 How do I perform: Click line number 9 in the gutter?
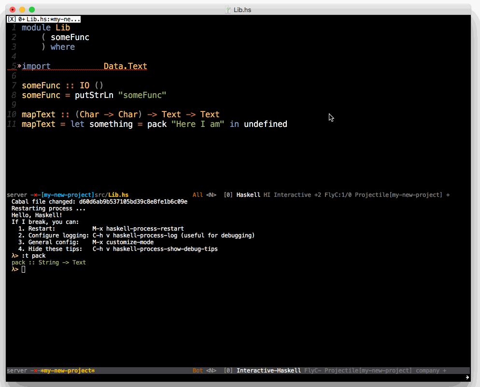point(14,105)
